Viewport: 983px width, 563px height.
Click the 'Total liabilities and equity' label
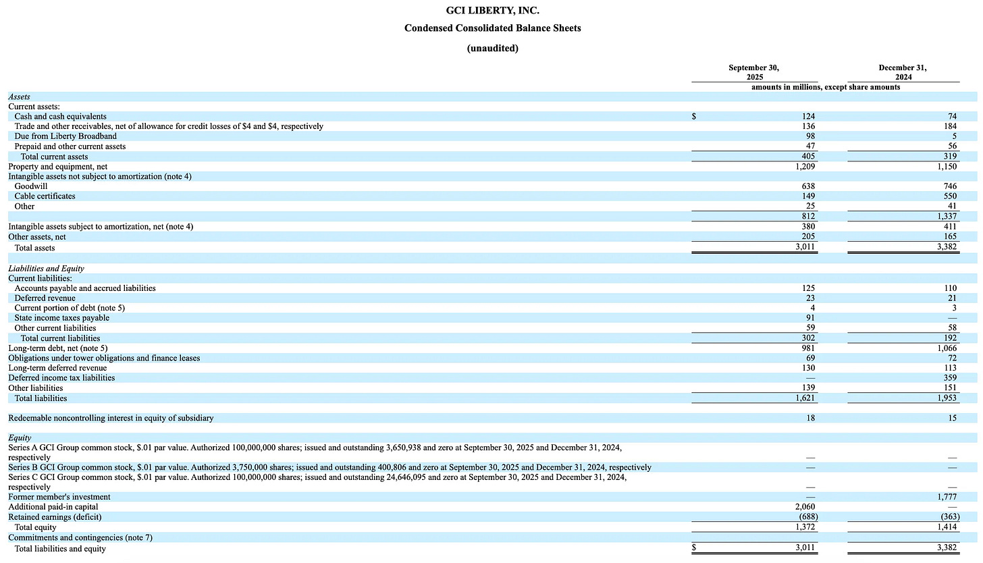click(x=61, y=549)
